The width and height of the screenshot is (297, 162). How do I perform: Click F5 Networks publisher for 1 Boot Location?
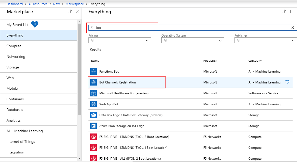pos(212,148)
